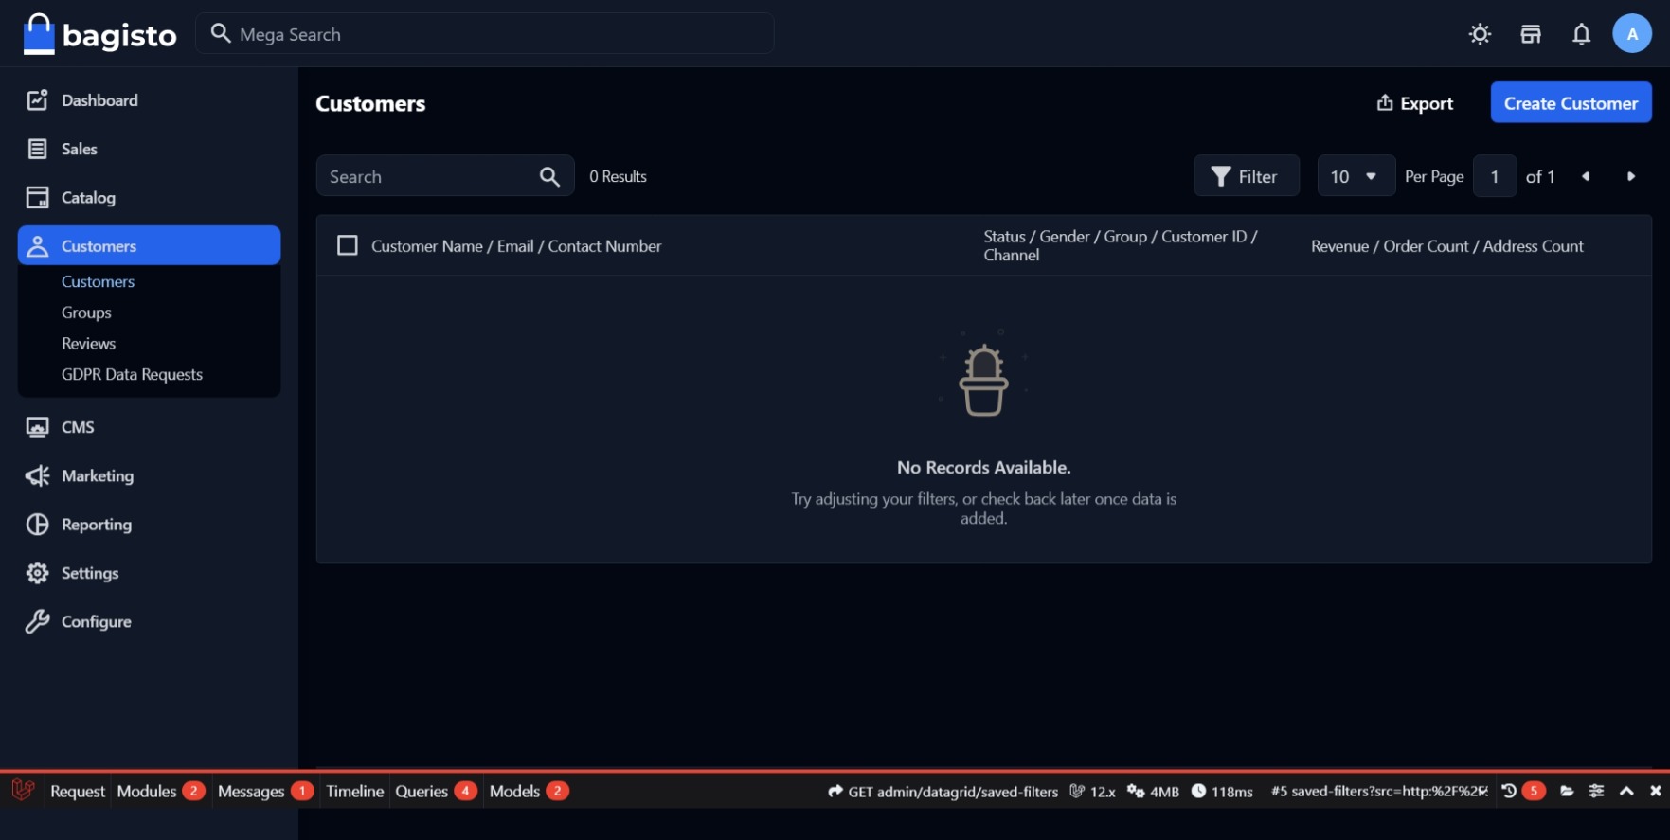Open the admin avatar menu
The width and height of the screenshot is (1670, 840).
click(1631, 33)
